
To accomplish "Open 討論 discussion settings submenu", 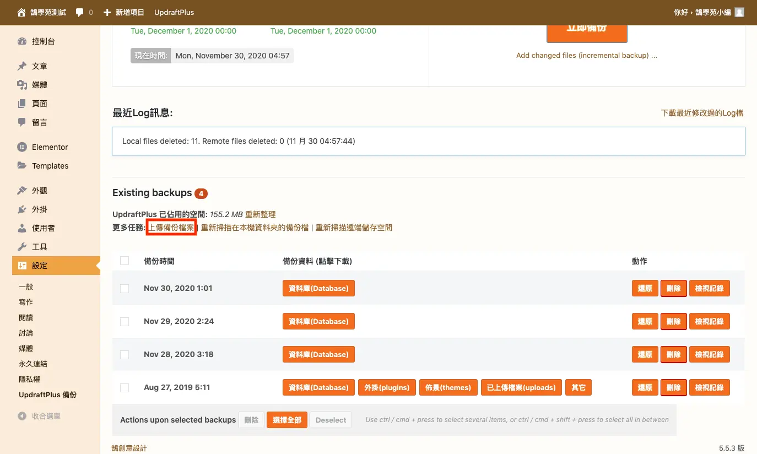I will point(26,333).
